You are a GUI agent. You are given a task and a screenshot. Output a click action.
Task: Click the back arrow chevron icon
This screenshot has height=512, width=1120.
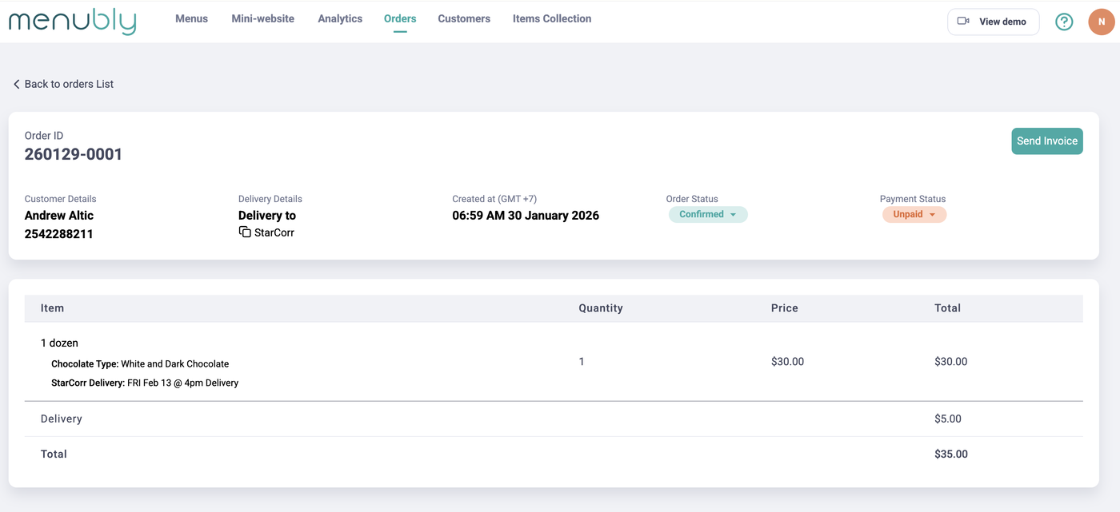pyautogui.click(x=16, y=84)
